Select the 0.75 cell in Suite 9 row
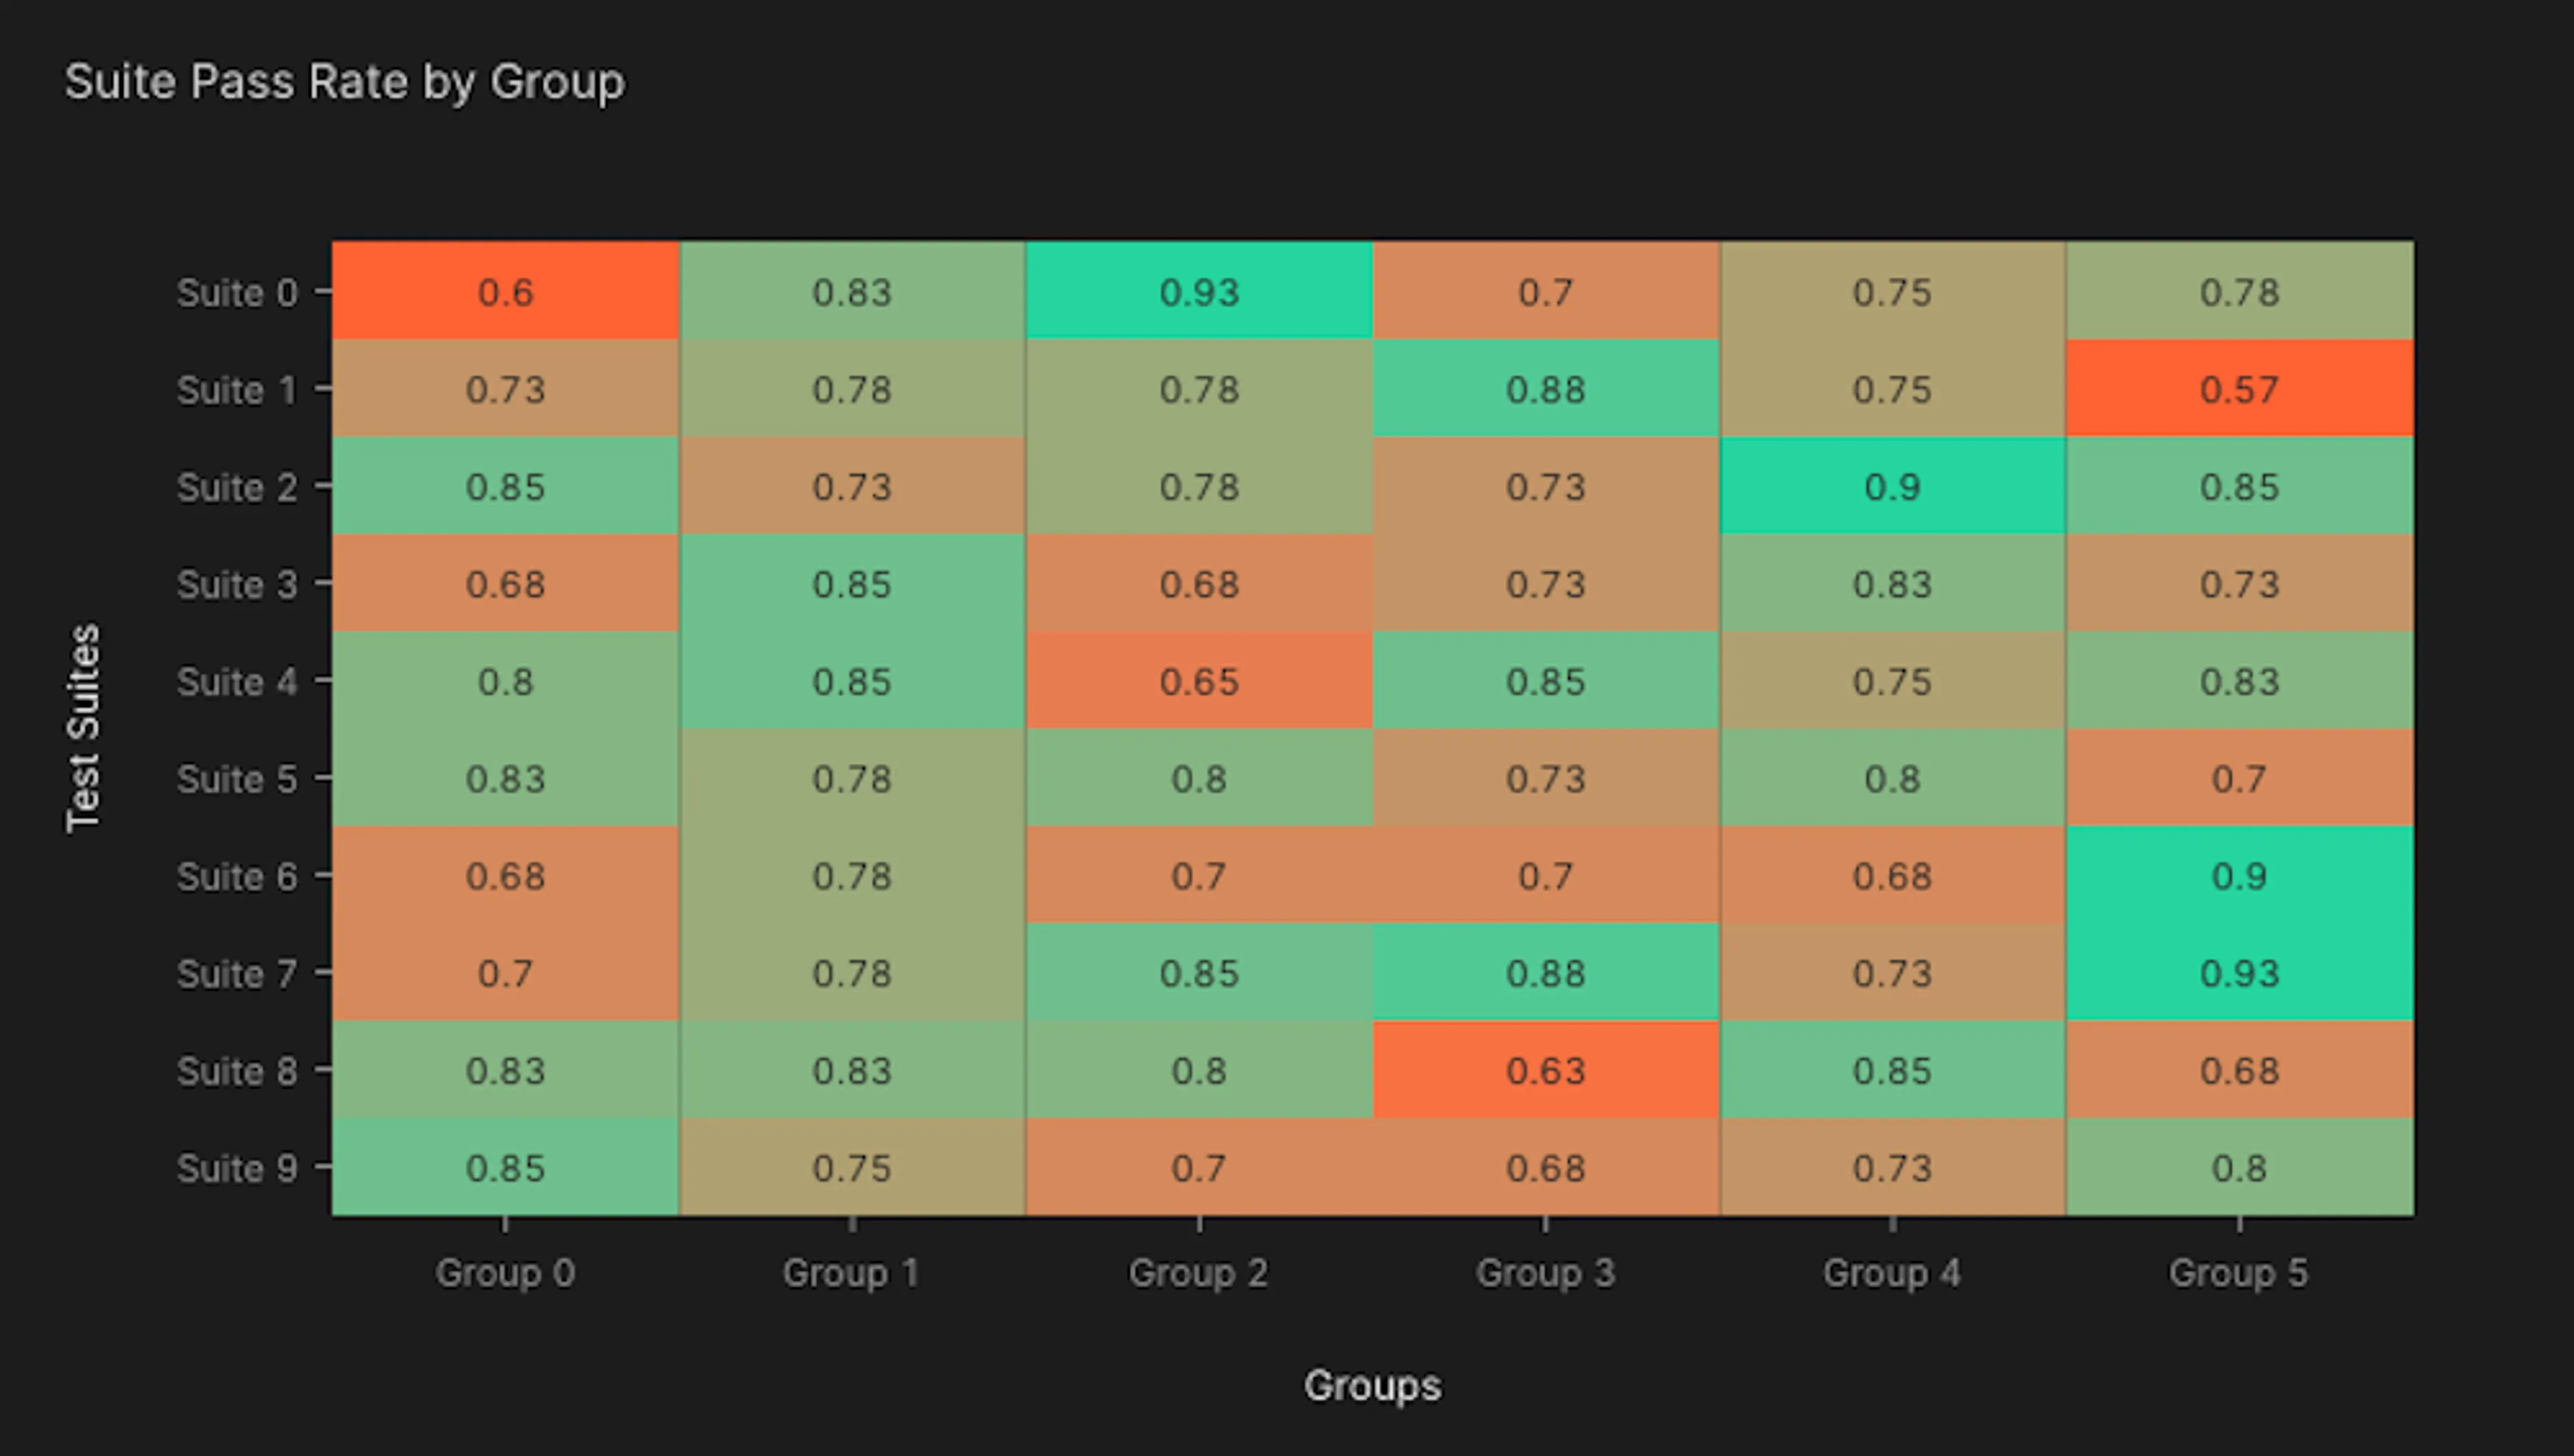The image size is (2574, 1456). 853,1167
